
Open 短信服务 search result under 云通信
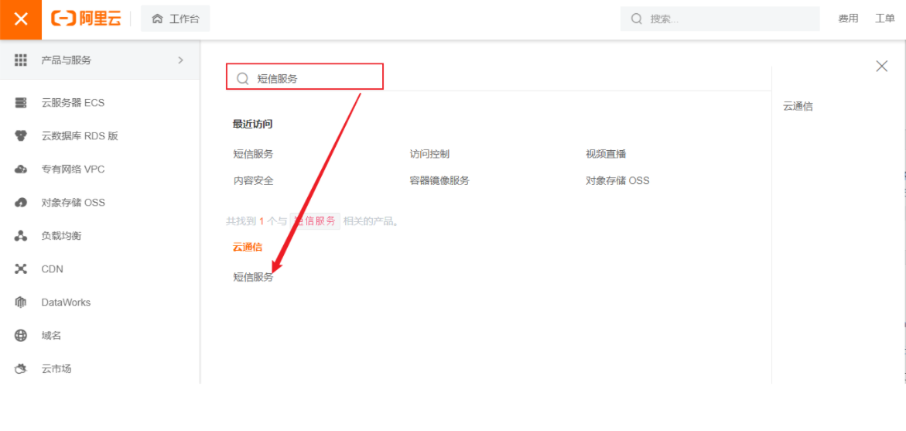253,278
